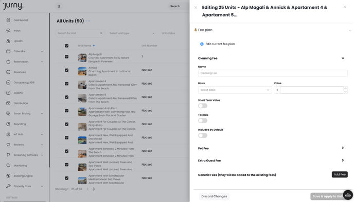
Task: Expand the Calendar submenu chevron
Action: point(42,51)
